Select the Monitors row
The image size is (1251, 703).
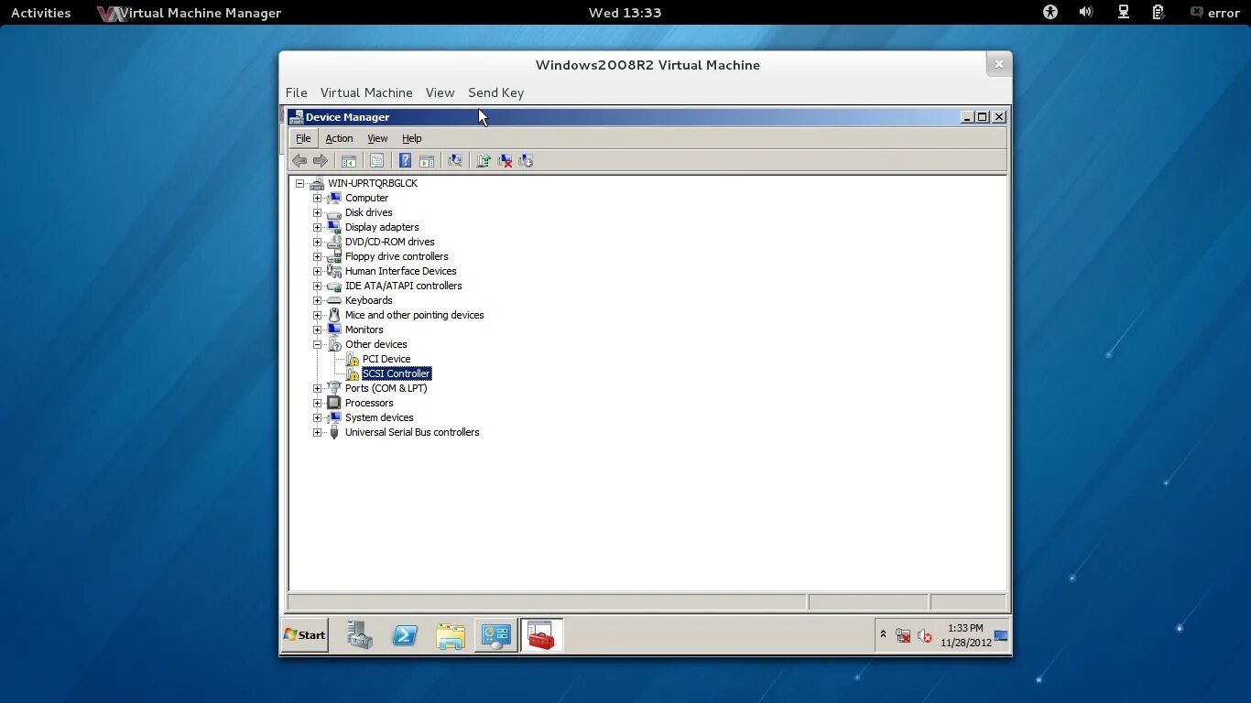pos(364,330)
